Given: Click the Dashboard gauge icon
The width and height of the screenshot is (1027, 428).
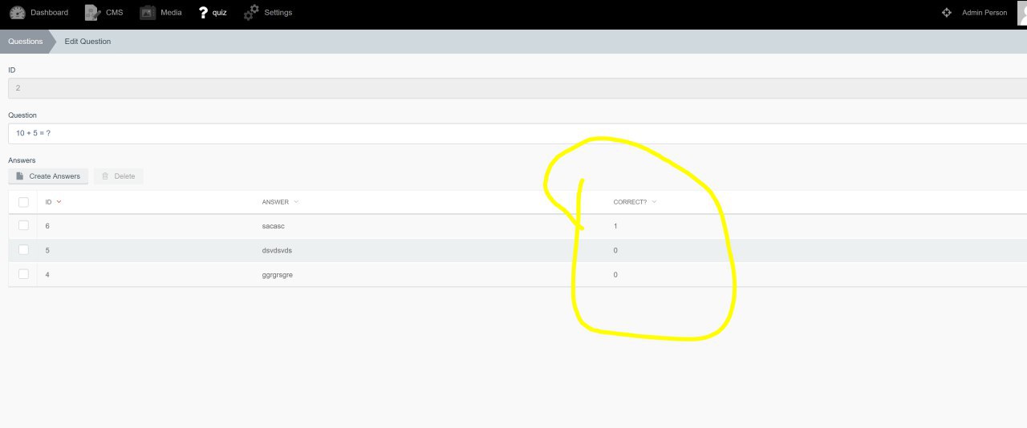Looking at the screenshot, I should tap(18, 13).
